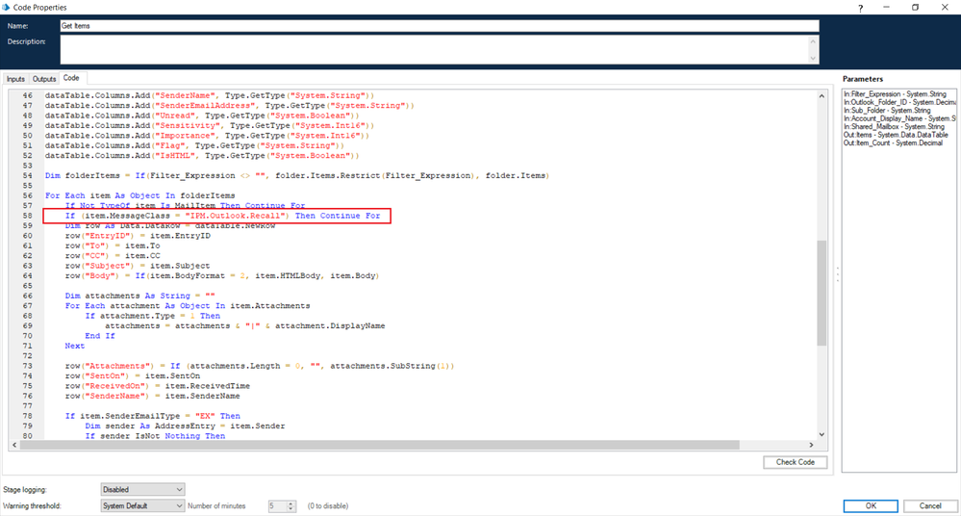Image resolution: width=961 pixels, height=516 pixels.
Task: Click the Number of minutes spinner
Action: pos(283,505)
